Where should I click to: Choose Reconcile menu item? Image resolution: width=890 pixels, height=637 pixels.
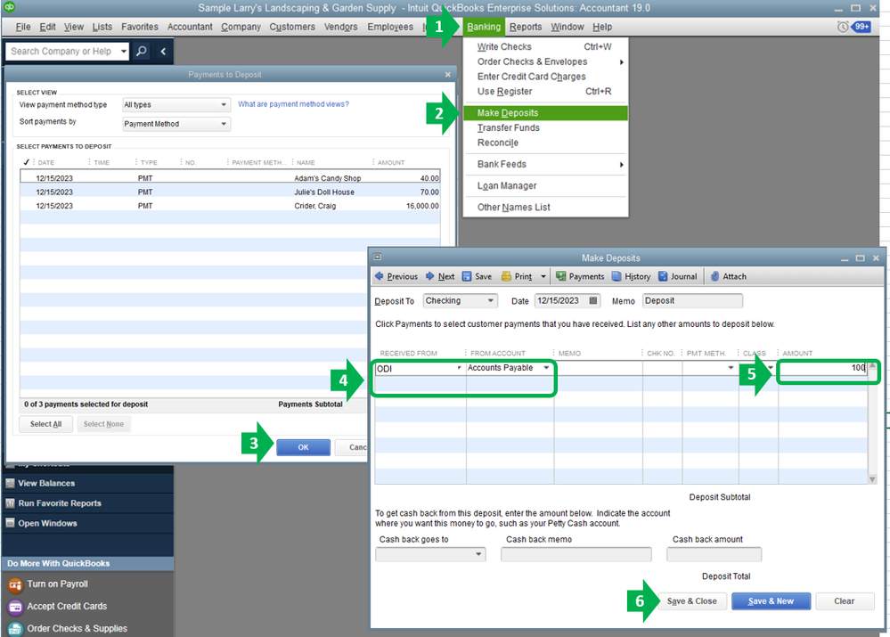pos(545,143)
